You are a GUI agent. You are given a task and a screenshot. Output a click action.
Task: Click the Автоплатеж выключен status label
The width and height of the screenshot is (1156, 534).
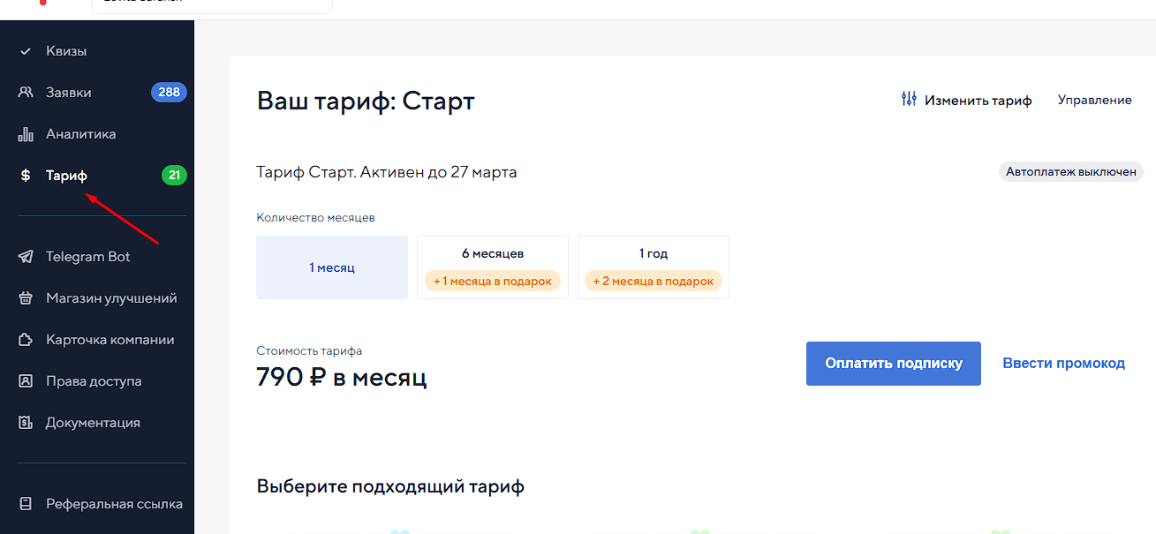(x=1070, y=171)
